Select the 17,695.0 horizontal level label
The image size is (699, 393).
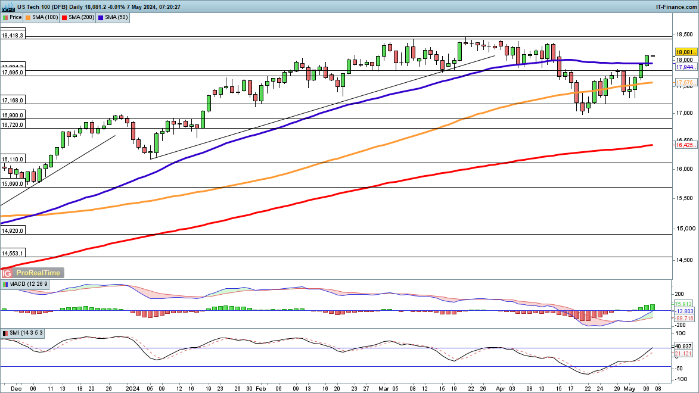[x=13, y=72]
